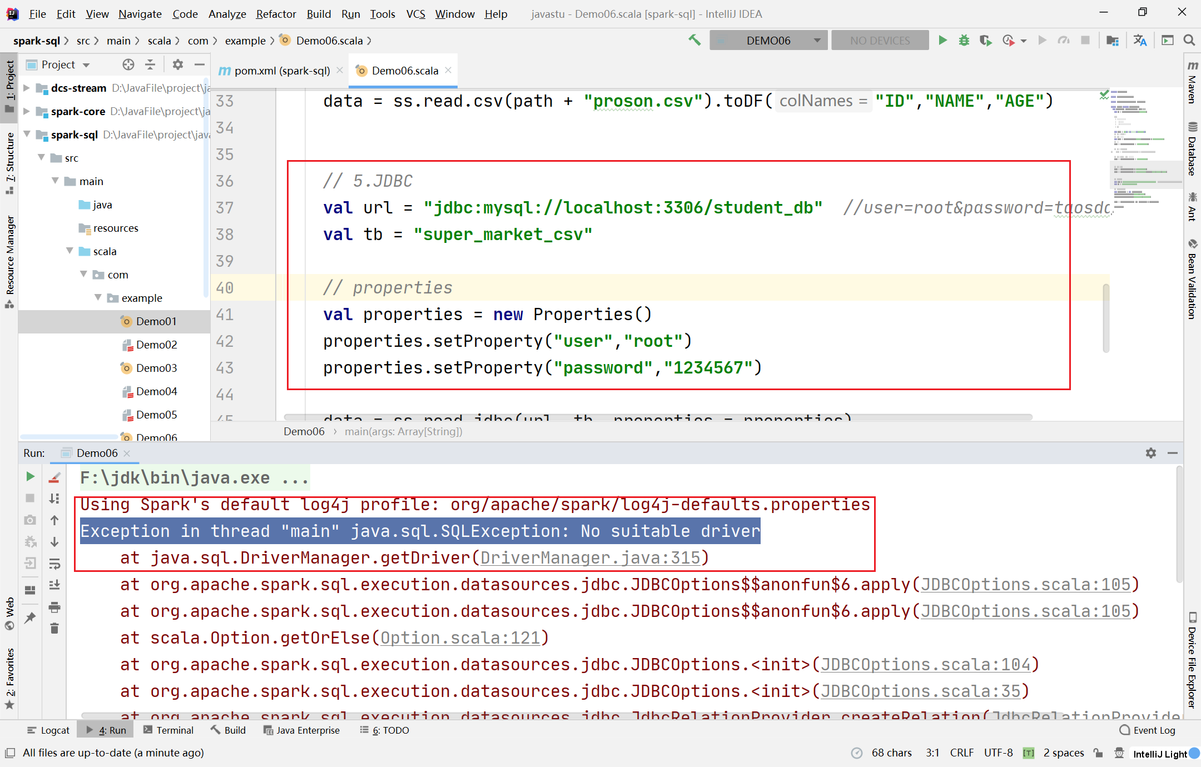Clear console output with trash icon
Image resolution: width=1201 pixels, height=767 pixels.
pos(54,629)
